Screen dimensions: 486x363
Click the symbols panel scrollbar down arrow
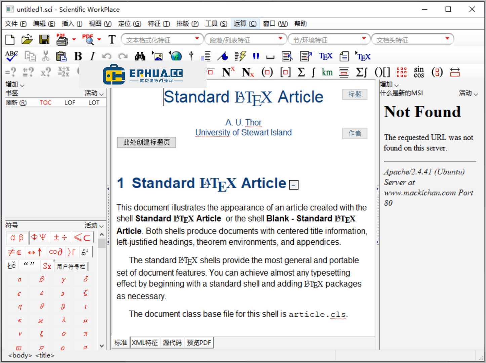[102, 346]
